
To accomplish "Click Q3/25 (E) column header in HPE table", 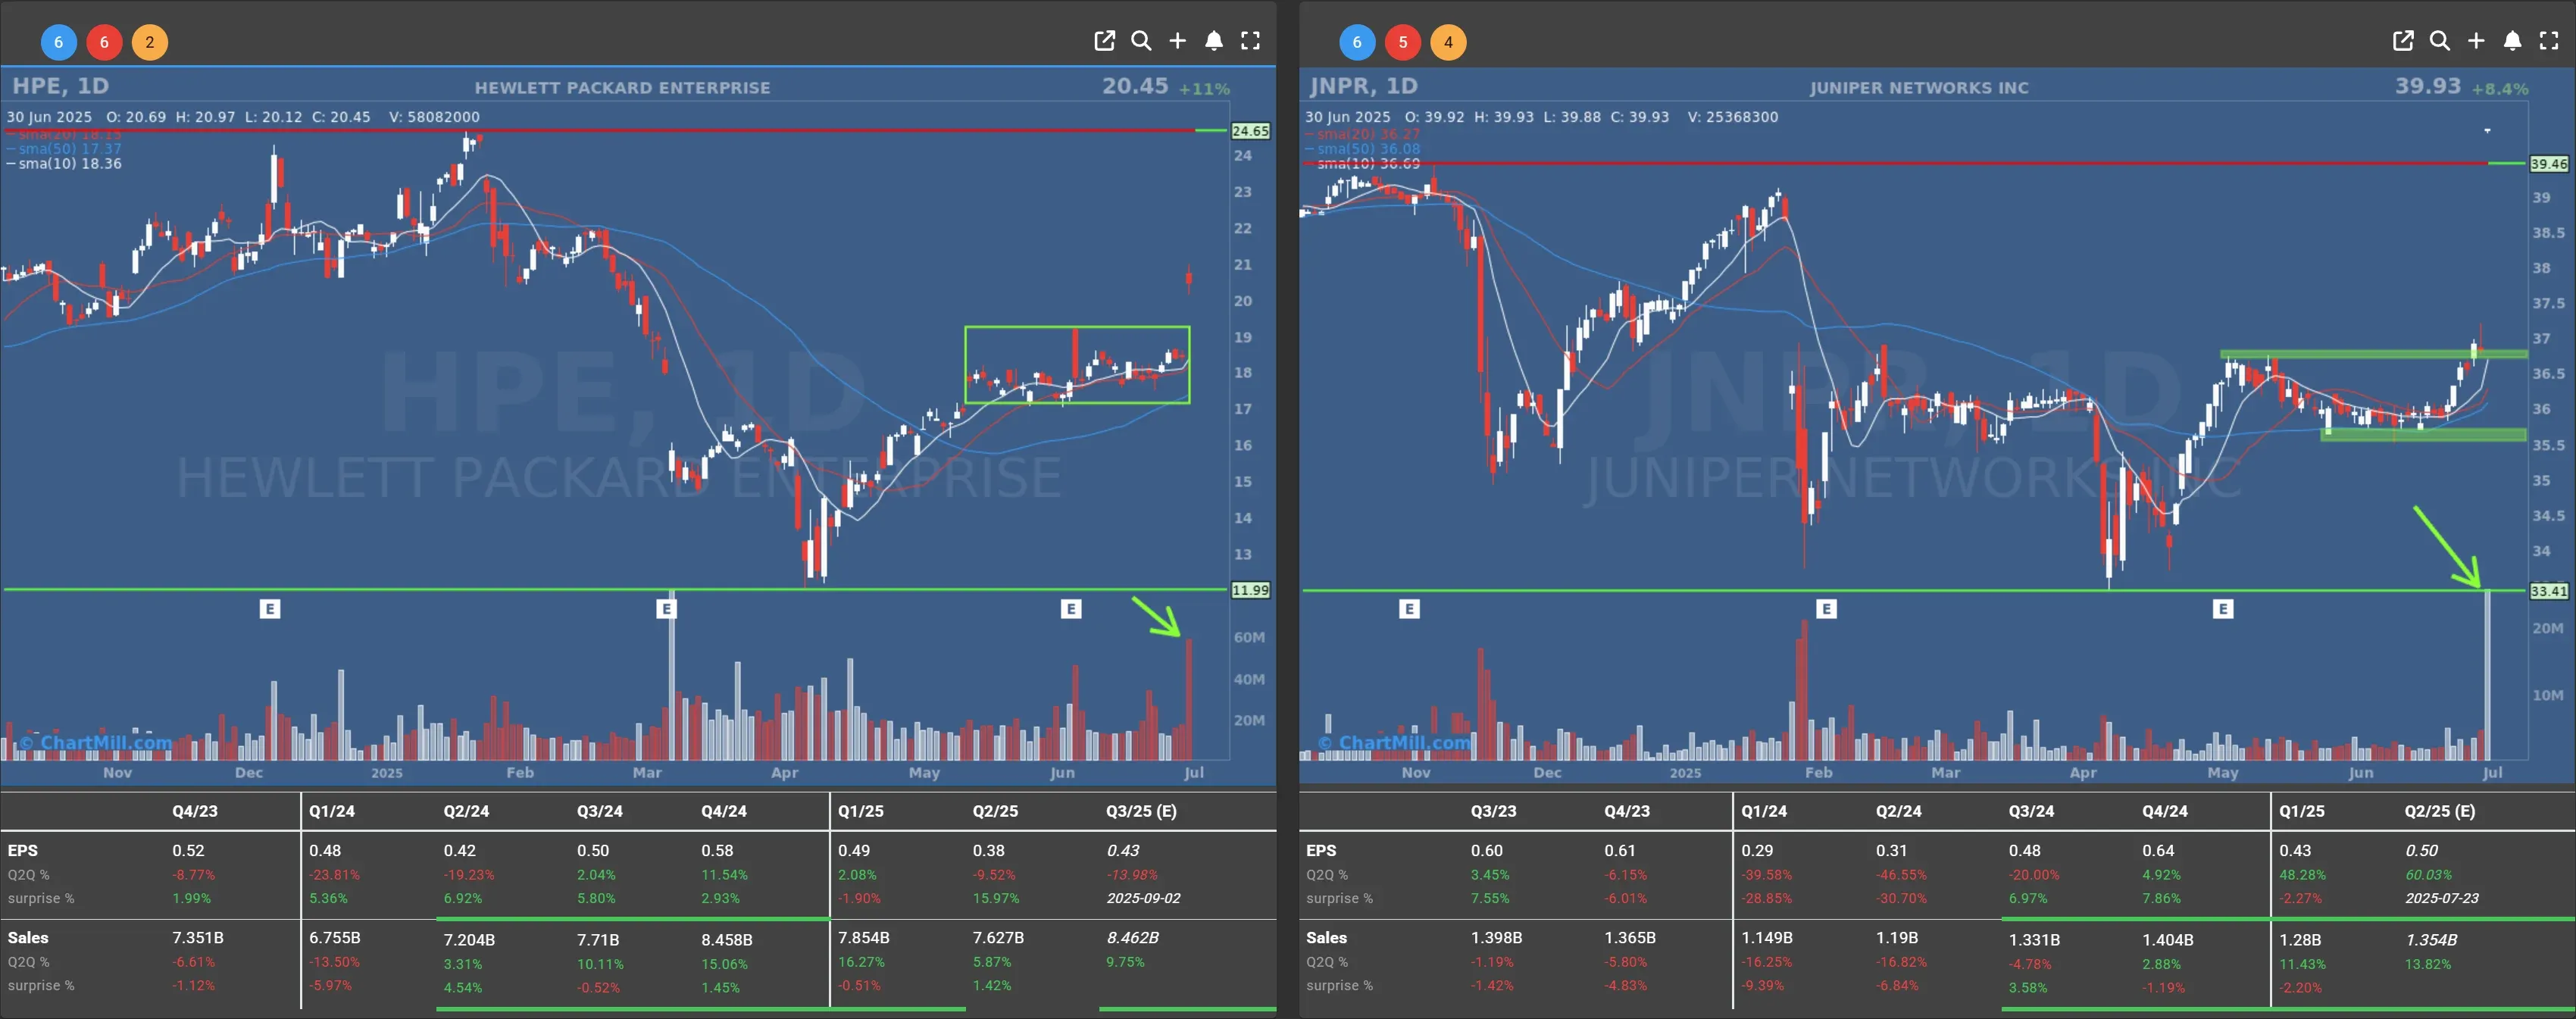I will 1141,811.
